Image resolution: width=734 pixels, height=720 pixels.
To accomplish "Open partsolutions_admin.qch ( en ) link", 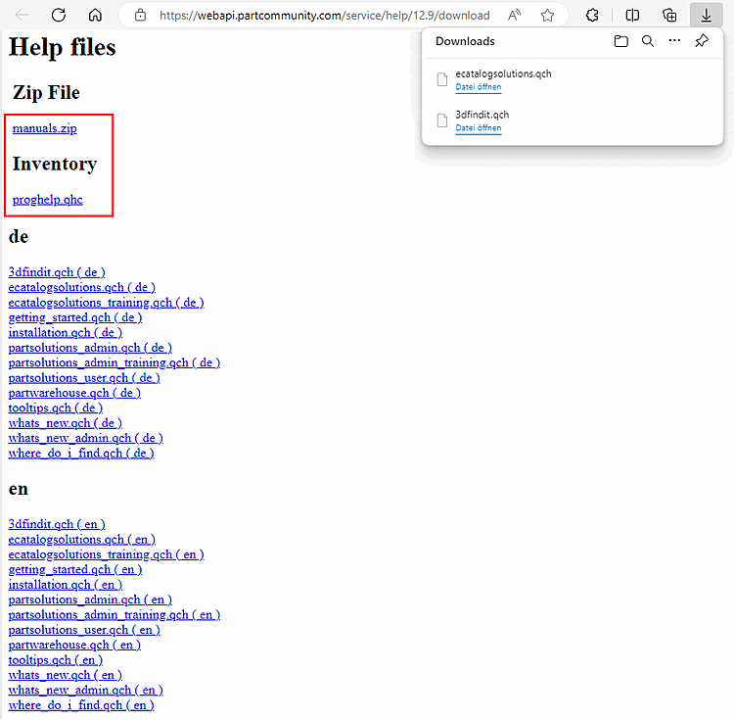I will (90, 600).
